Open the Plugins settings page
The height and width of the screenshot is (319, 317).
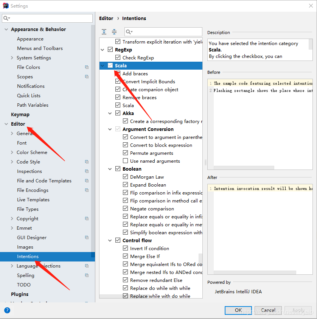tap(20, 294)
